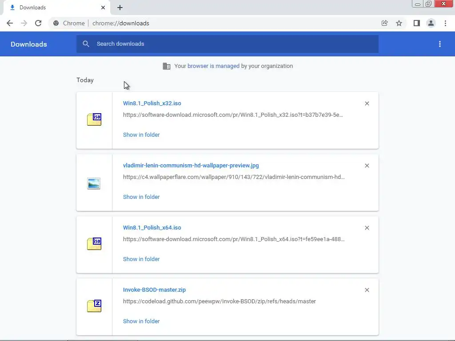Viewport: 455px width, 341px height.
Task: Click the forward navigation arrow
Action: coord(24,23)
